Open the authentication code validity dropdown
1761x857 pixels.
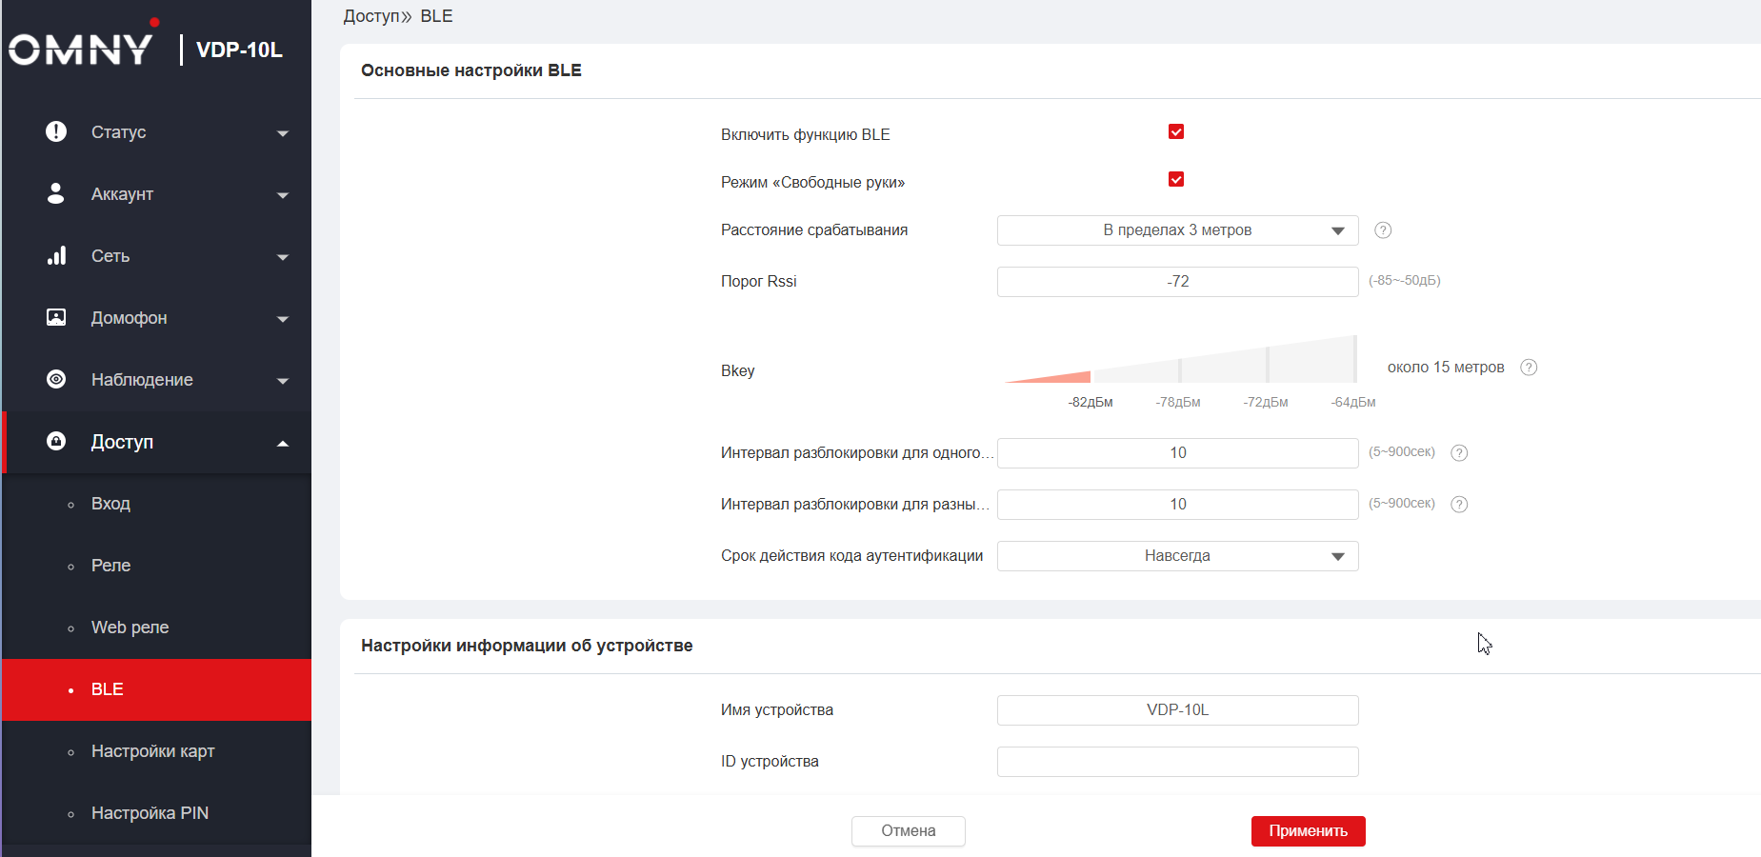1177,556
